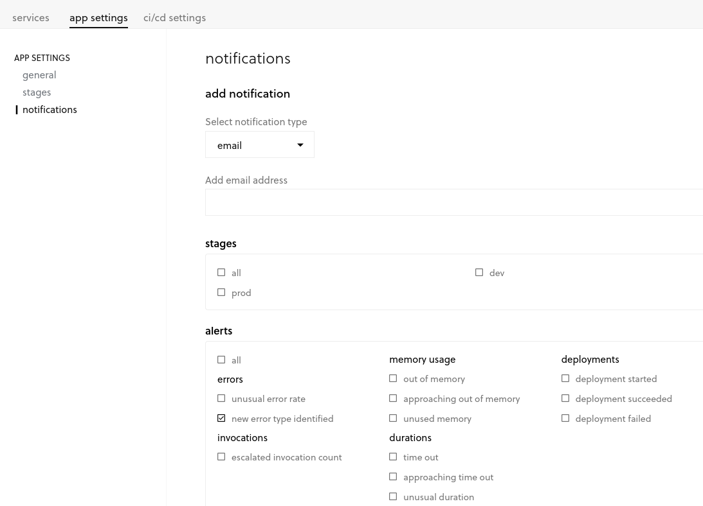Enable 'deployment succeeded' alert
The height and width of the screenshot is (506, 703).
[x=565, y=398]
